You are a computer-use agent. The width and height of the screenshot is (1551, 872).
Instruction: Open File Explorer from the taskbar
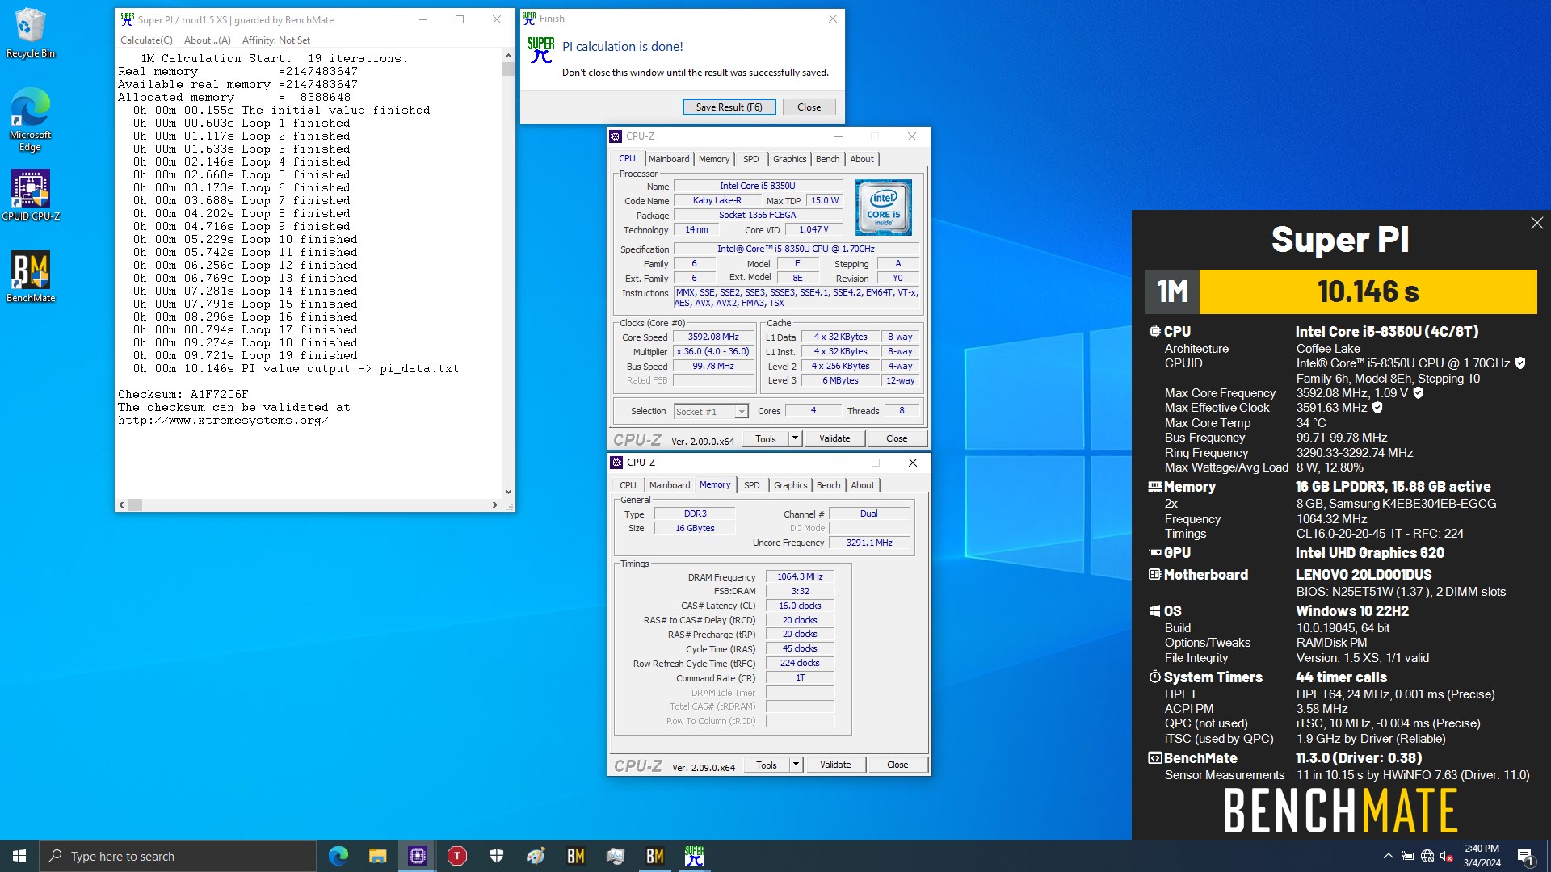pos(378,856)
